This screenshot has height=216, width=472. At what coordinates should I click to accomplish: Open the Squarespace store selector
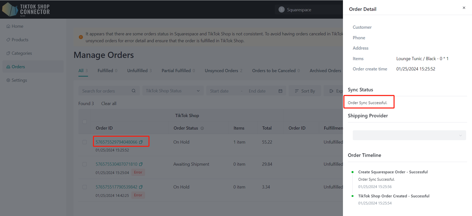309,10
